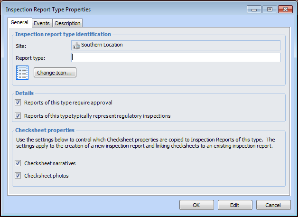Click the OK button
This screenshot has width=298, height=217.
point(196,205)
